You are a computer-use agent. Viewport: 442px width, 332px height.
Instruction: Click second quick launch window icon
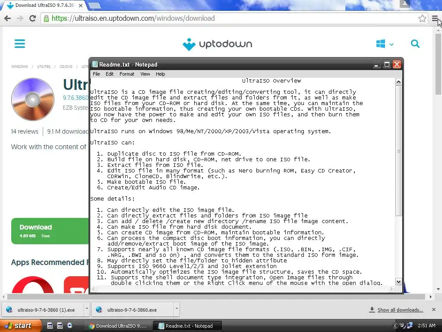tap(60, 326)
